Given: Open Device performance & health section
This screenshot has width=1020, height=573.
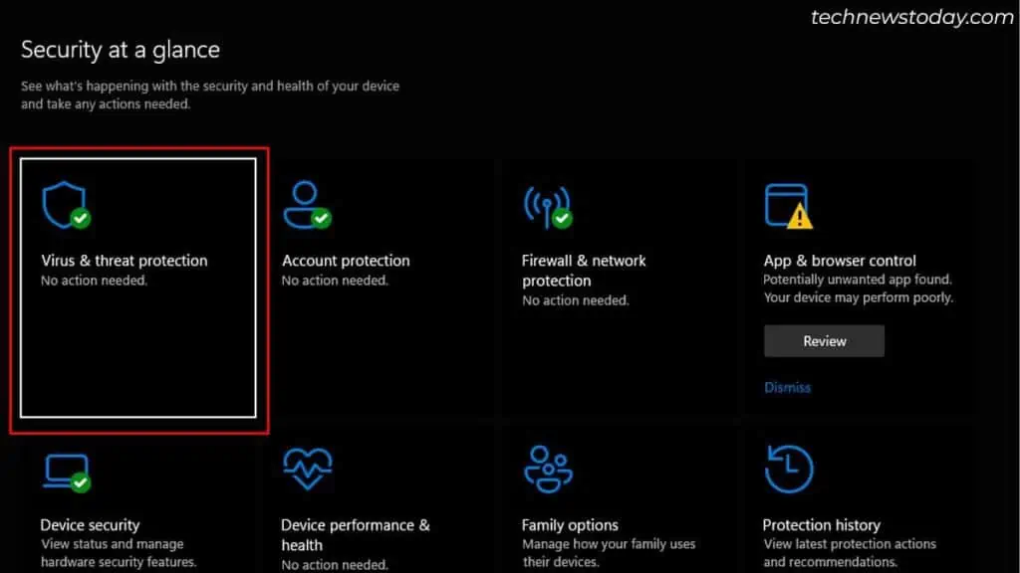Looking at the screenshot, I should point(355,534).
